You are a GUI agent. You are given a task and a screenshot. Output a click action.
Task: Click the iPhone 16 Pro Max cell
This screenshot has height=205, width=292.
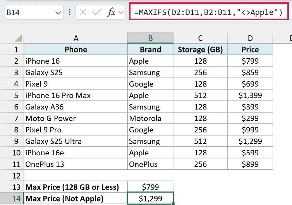point(76,96)
